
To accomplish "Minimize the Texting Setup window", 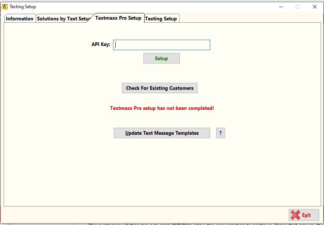I will coord(281,7).
